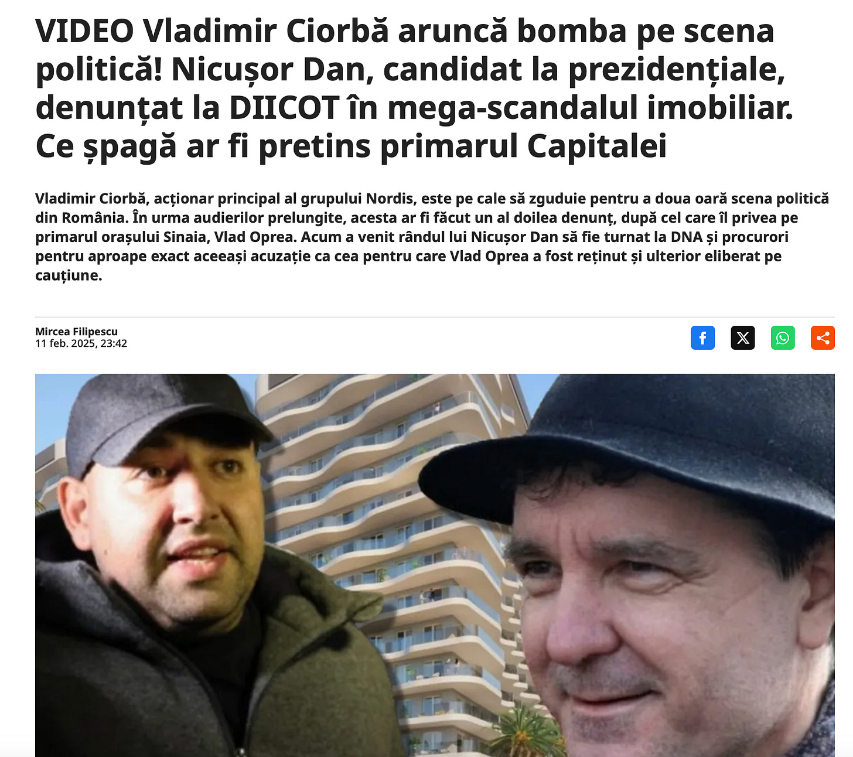Click "Vladimir Ciorbă" at the intro paragraph start
This screenshot has height=757, width=853.
[x=90, y=199]
